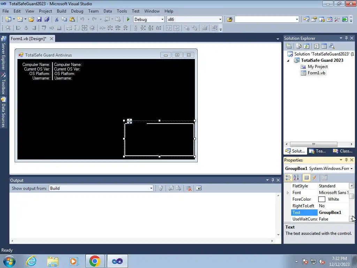Open Properties Window via toolbar icon
Screen dimensions: 357x268
pyautogui.click(x=314, y=20)
